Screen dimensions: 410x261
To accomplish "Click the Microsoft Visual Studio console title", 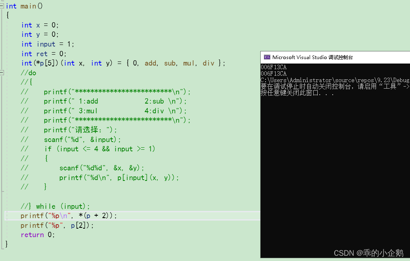I will click(312, 57).
